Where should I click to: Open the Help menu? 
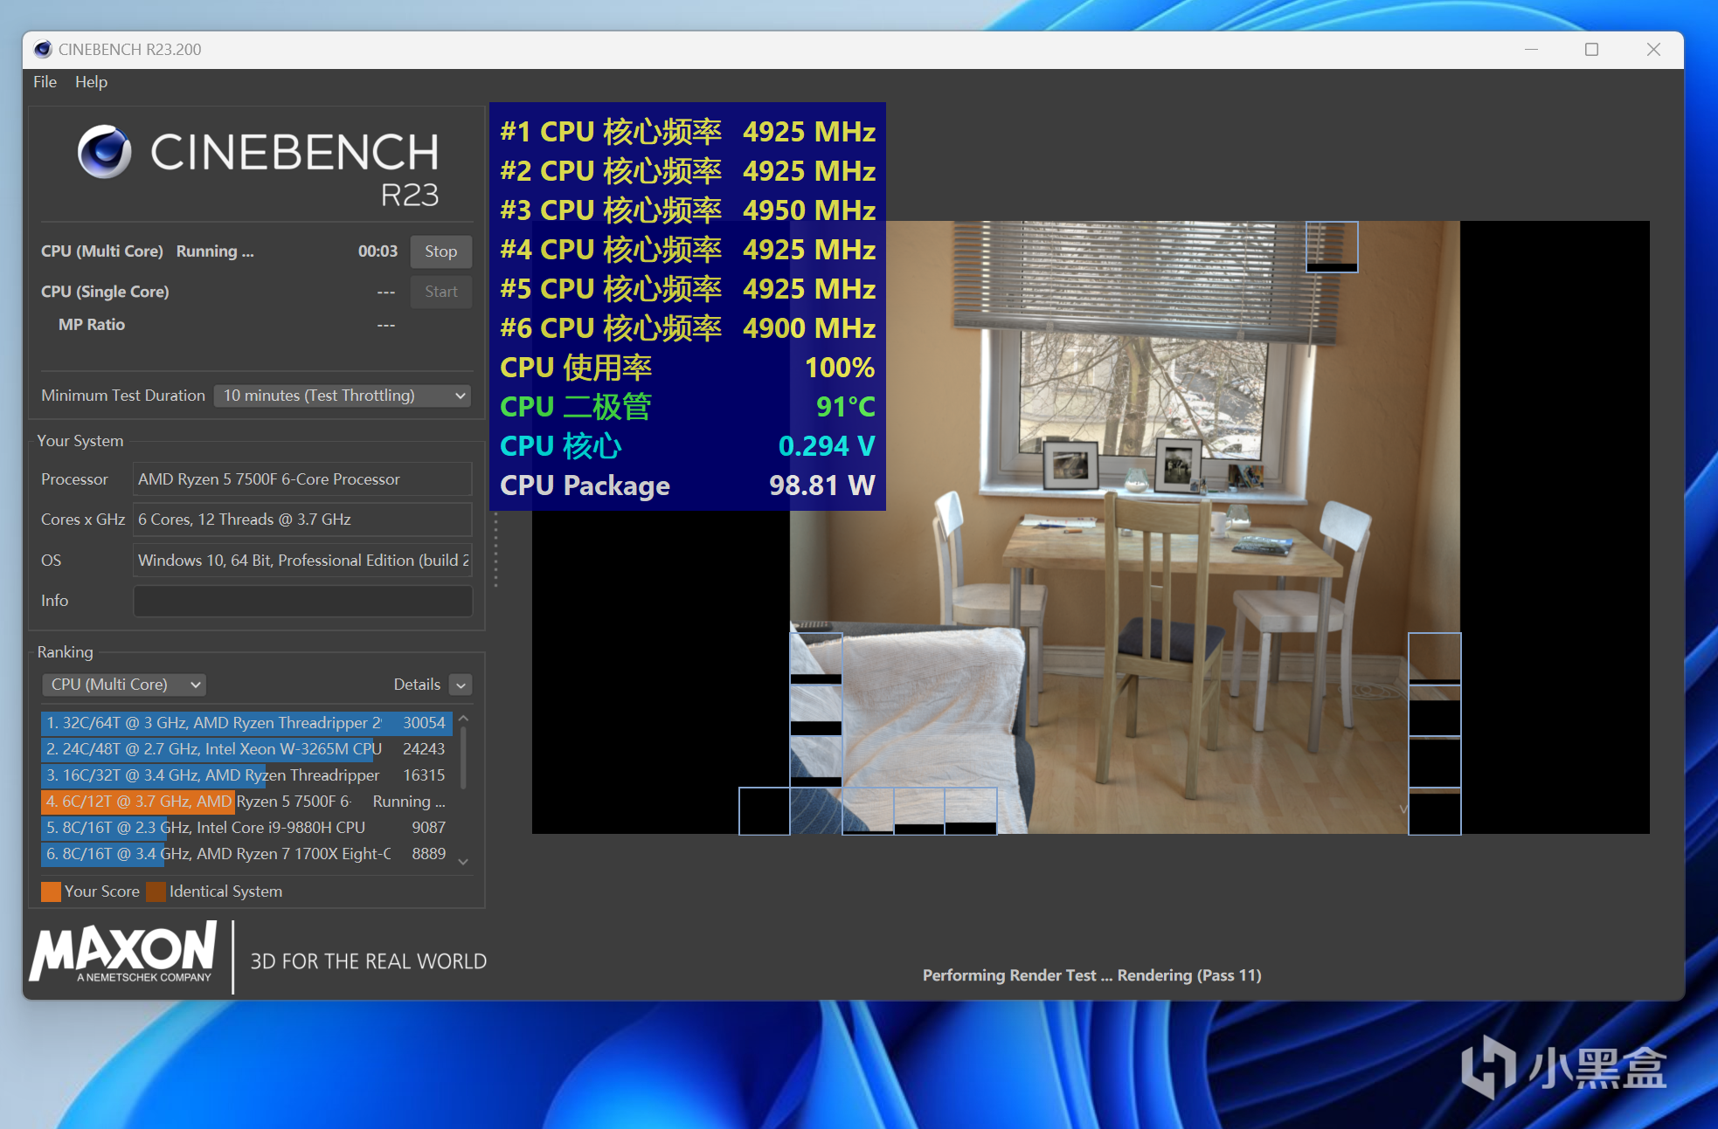coord(91,82)
